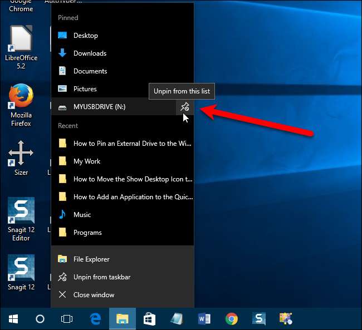Open MYUSBDRIVE (N:) pinned entry
This screenshot has width=362, height=330.
pyautogui.click(x=99, y=107)
